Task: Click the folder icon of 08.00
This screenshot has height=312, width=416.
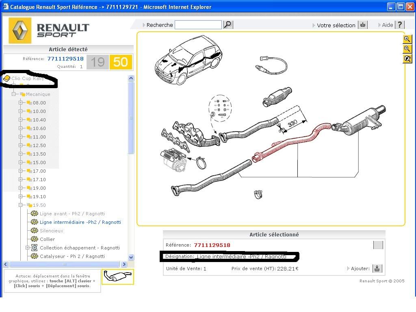Action: coord(29,103)
